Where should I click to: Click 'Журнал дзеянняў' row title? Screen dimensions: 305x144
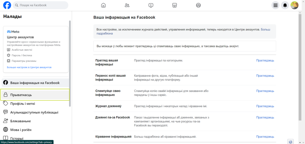click(108, 106)
